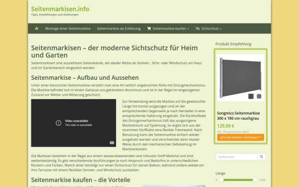Image resolution: width=299 pixels, height=187 pixels.
Task: Click the inkl. 19% gesetzlicher MwSt. note
Action: [233, 132]
